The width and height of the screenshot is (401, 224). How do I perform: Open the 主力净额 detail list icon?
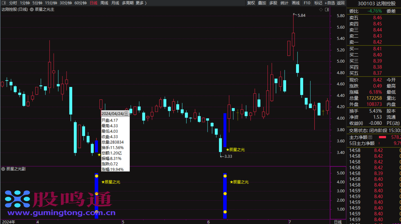click(370, 137)
